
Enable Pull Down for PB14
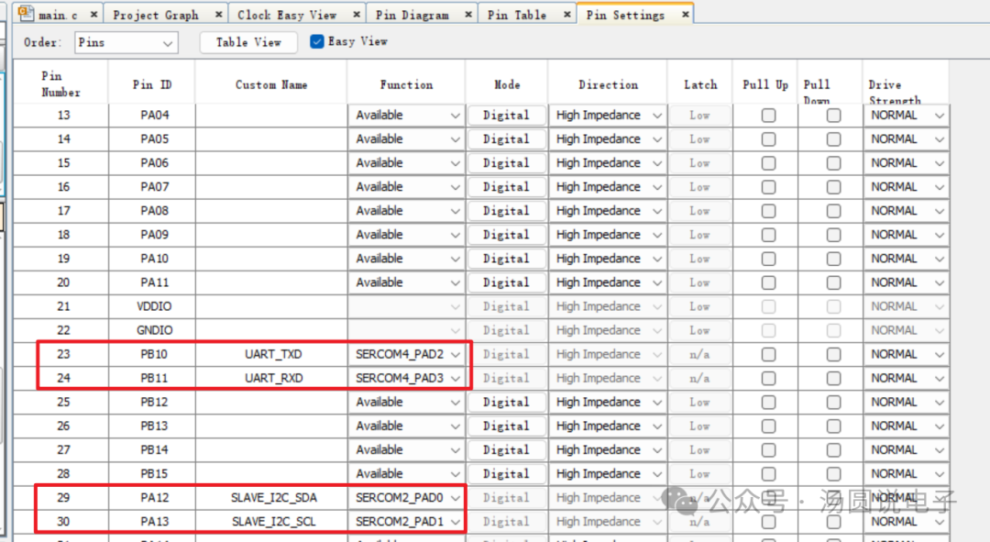[x=833, y=450]
